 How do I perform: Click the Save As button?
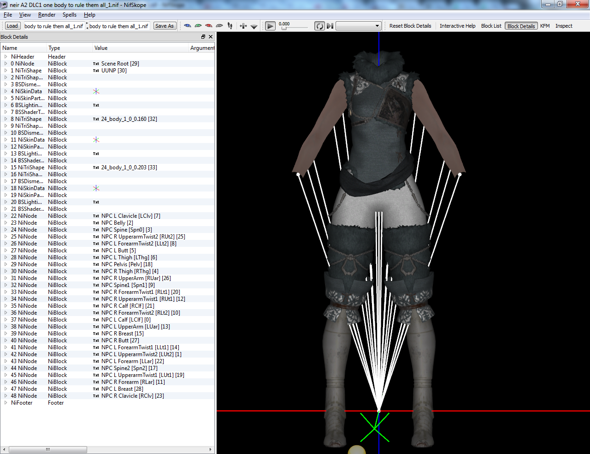pyautogui.click(x=165, y=26)
